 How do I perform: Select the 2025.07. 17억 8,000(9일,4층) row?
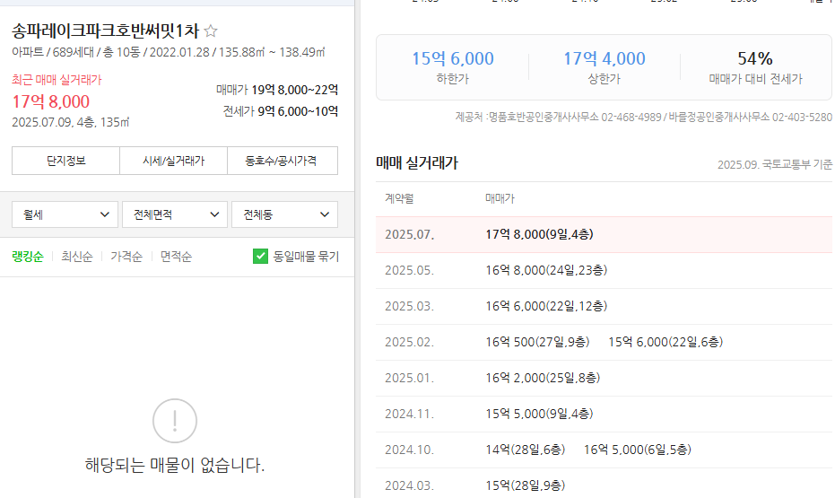click(x=604, y=234)
